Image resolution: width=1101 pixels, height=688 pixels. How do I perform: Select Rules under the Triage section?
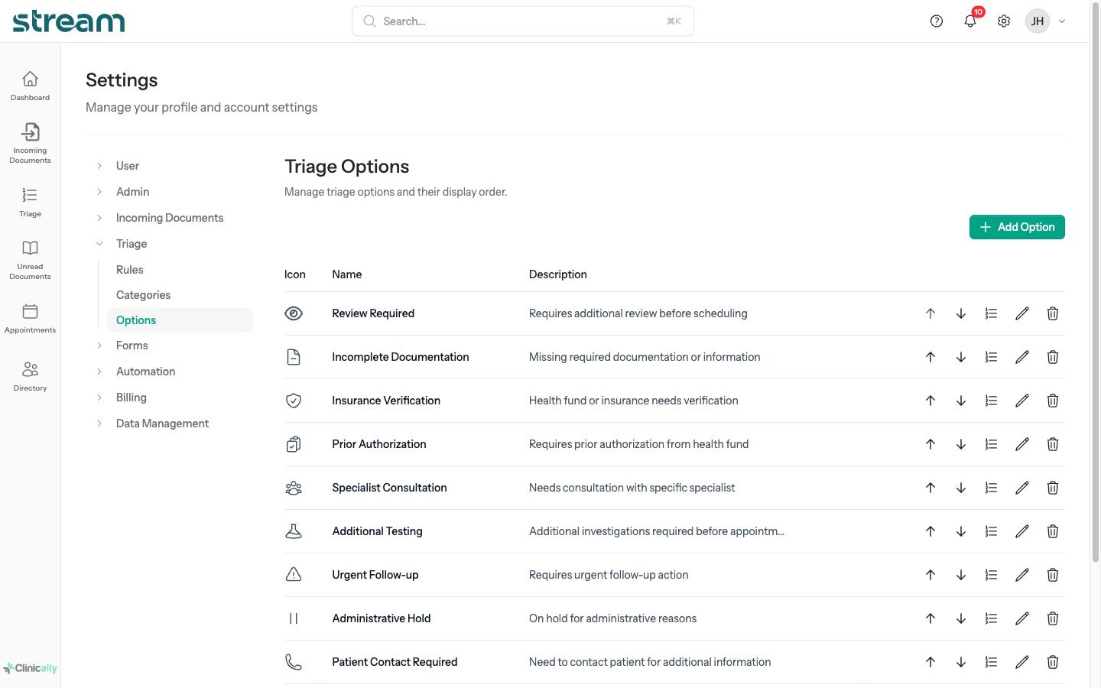129,269
